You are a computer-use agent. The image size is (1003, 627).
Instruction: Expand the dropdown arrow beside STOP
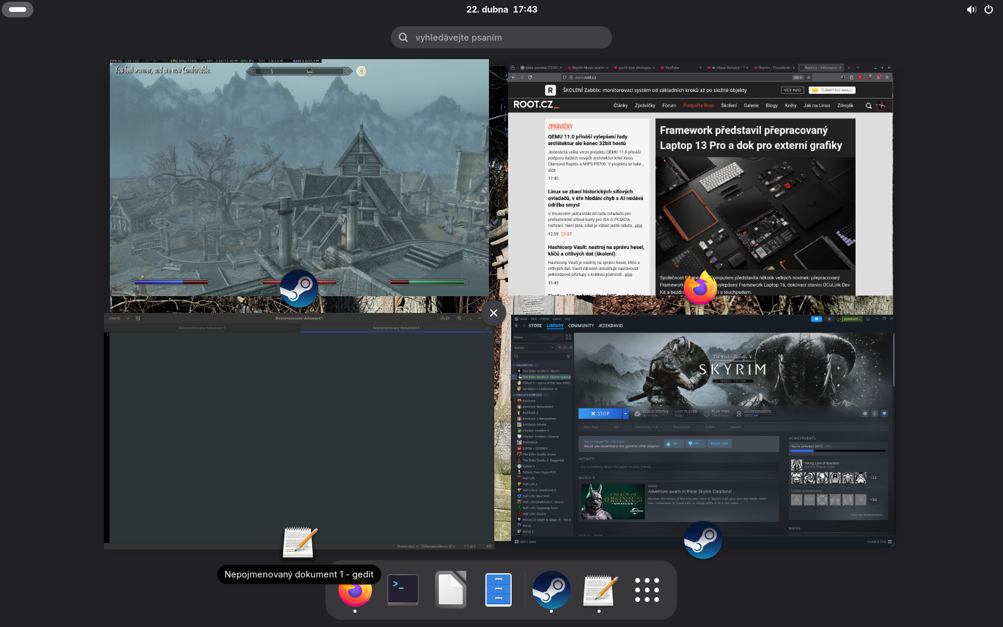click(x=626, y=413)
